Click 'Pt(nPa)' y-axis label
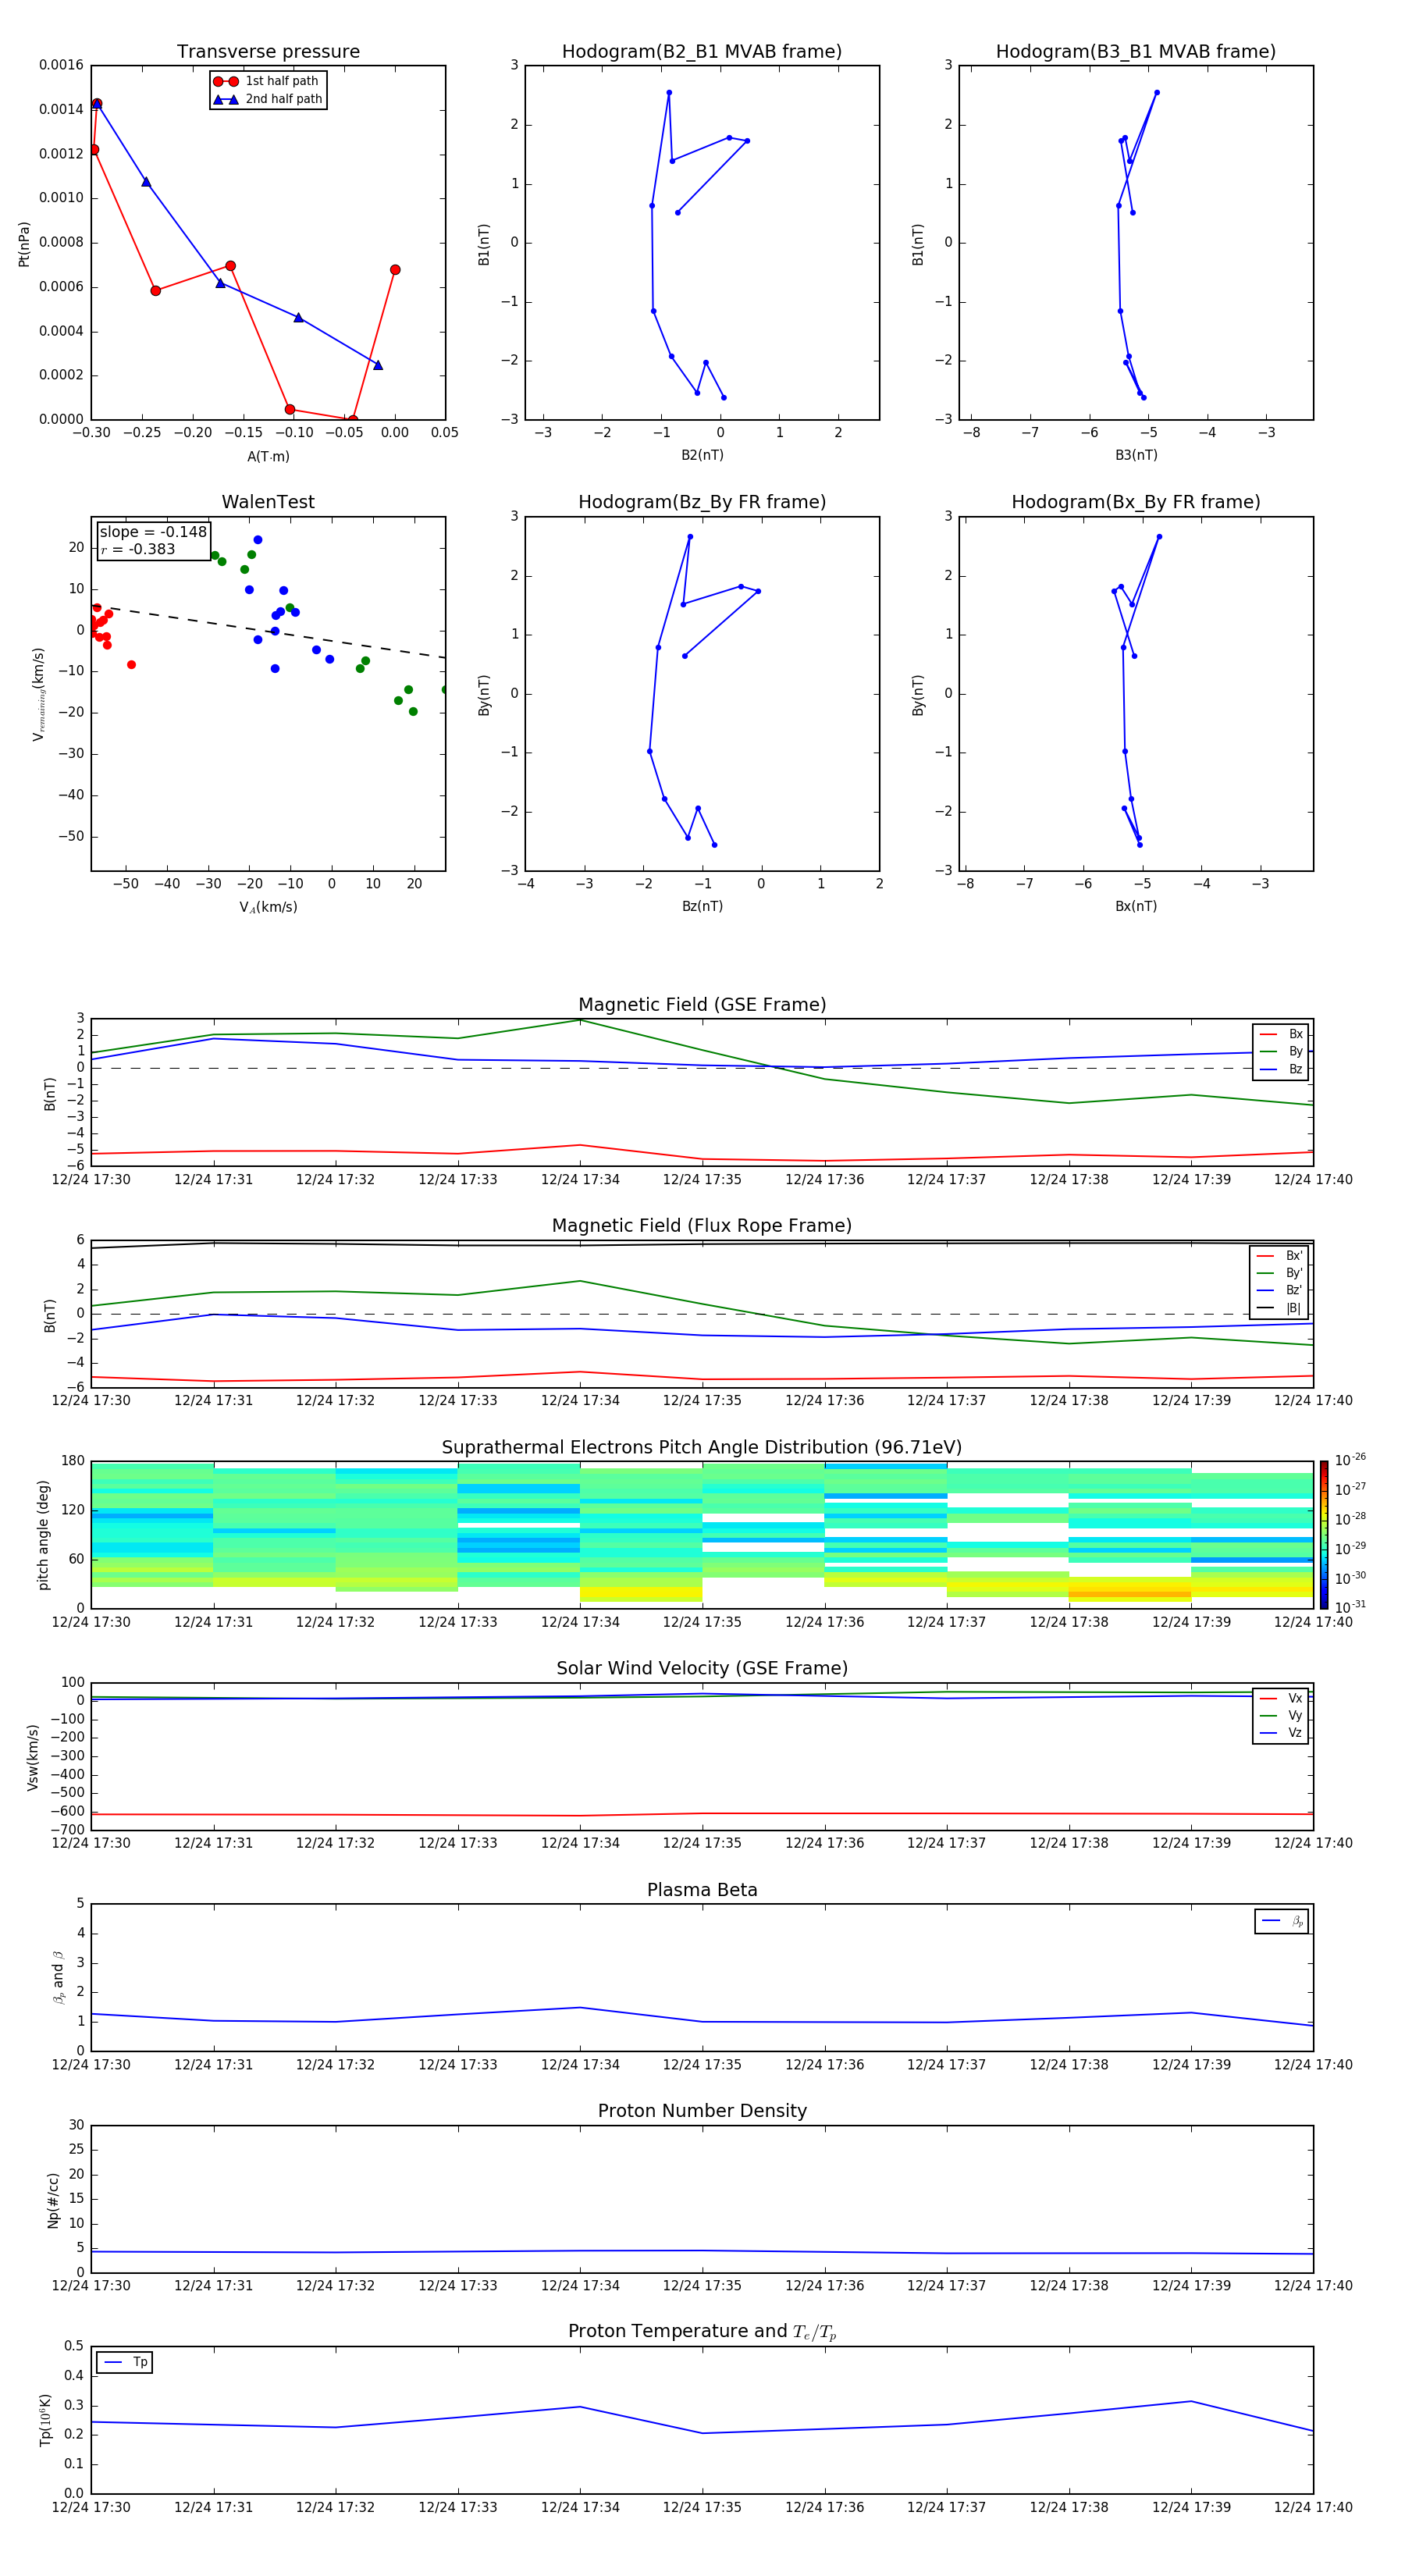The height and width of the screenshot is (2576, 1405). (24, 244)
